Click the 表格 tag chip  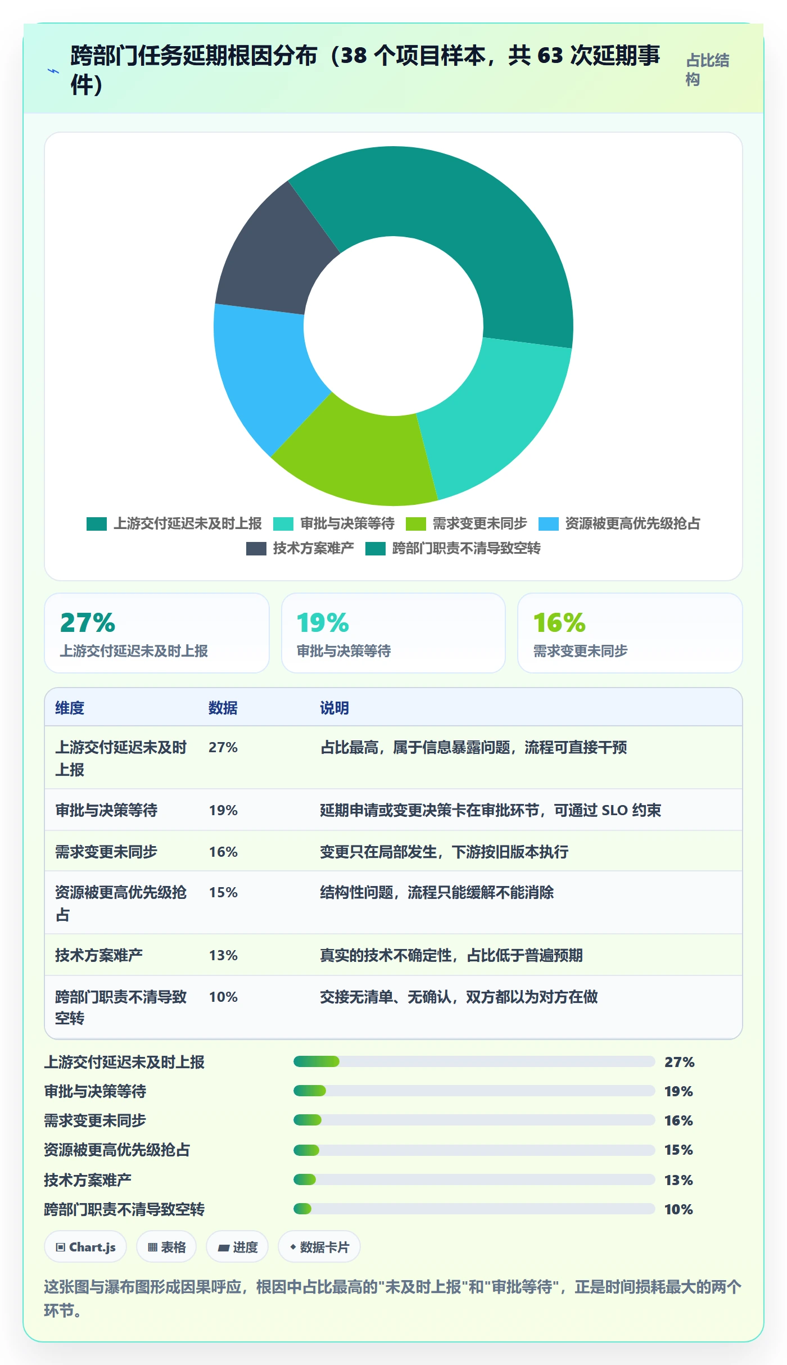click(x=166, y=1247)
